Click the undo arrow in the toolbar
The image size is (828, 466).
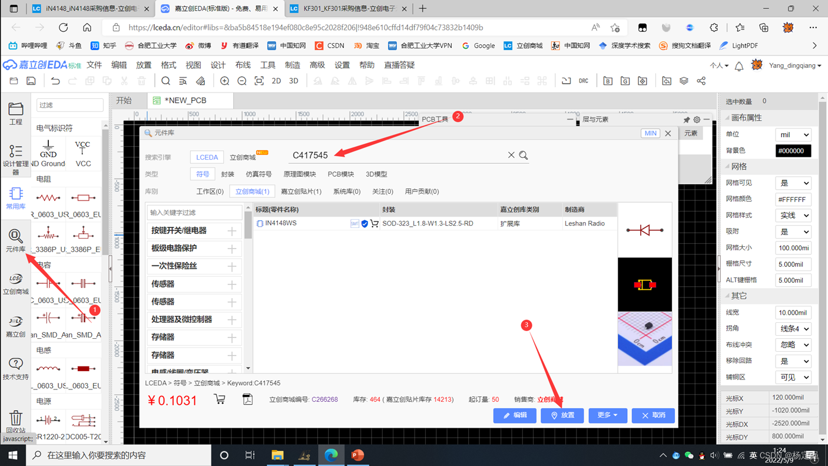(55, 81)
